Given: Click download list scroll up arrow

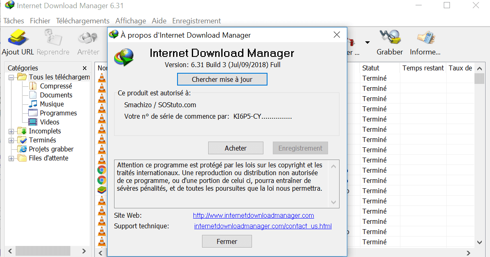Looking at the screenshot, I should coord(479,68).
